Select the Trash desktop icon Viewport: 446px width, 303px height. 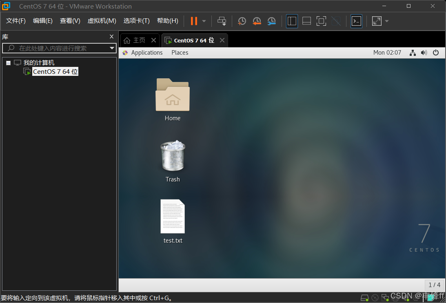coord(173,161)
